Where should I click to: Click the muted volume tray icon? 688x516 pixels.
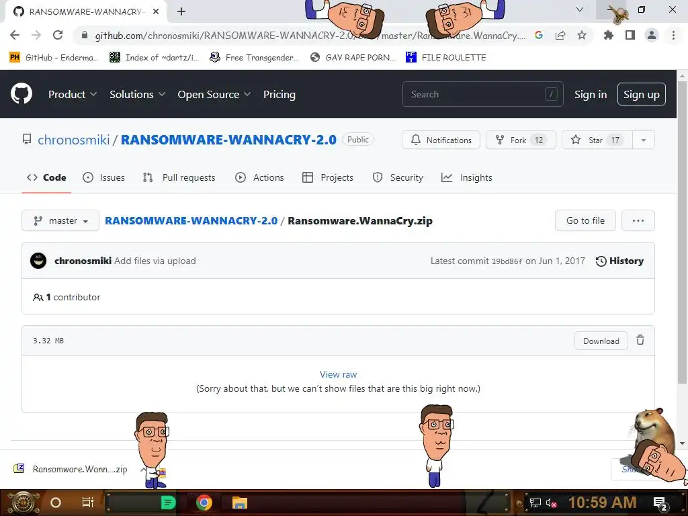[x=551, y=503]
